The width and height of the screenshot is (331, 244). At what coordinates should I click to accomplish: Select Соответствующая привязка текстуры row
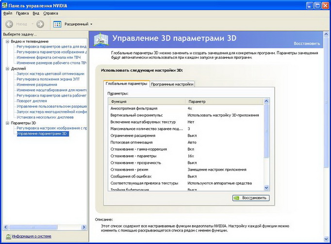coord(186,183)
